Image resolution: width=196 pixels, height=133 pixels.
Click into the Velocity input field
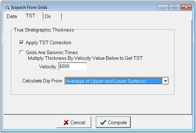click(x=73, y=66)
